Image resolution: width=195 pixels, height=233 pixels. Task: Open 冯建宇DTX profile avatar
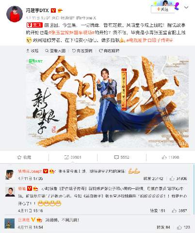(15, 14)
